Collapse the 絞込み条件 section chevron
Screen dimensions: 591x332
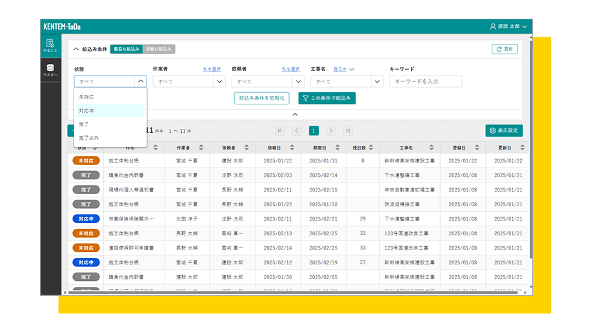tap(76, 49)
